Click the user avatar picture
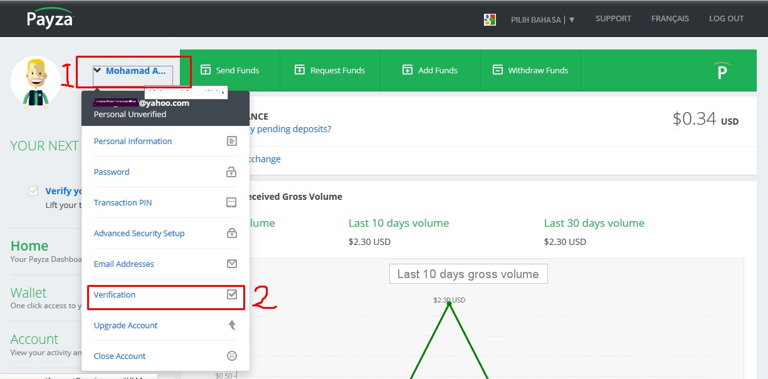The height and width of the screenshot is (379, 768). click(36, 81)
